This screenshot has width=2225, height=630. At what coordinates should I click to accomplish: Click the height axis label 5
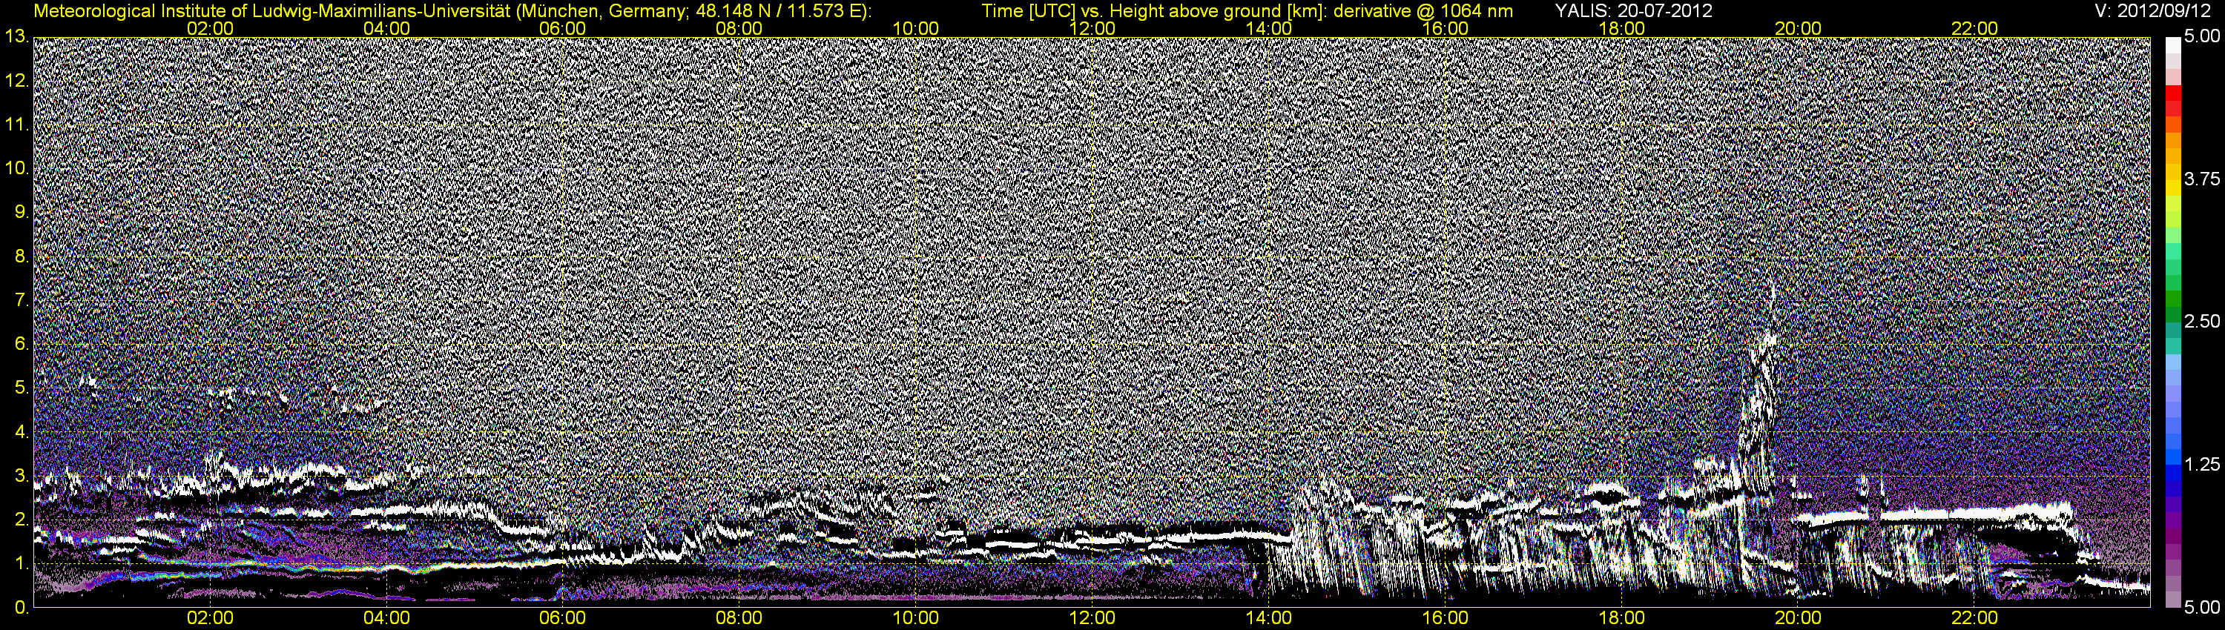(x=21, y=388)
